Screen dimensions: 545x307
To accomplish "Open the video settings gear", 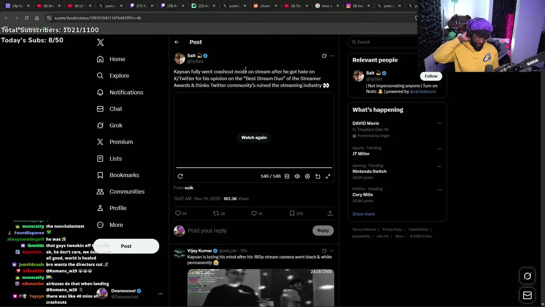I will point(307,176).
